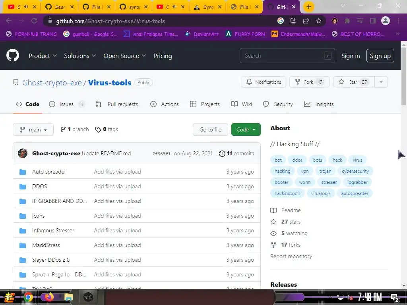Open the Readme link in About
The height and width of the screenshot is (305, 407).
click(x=285, y=210)
